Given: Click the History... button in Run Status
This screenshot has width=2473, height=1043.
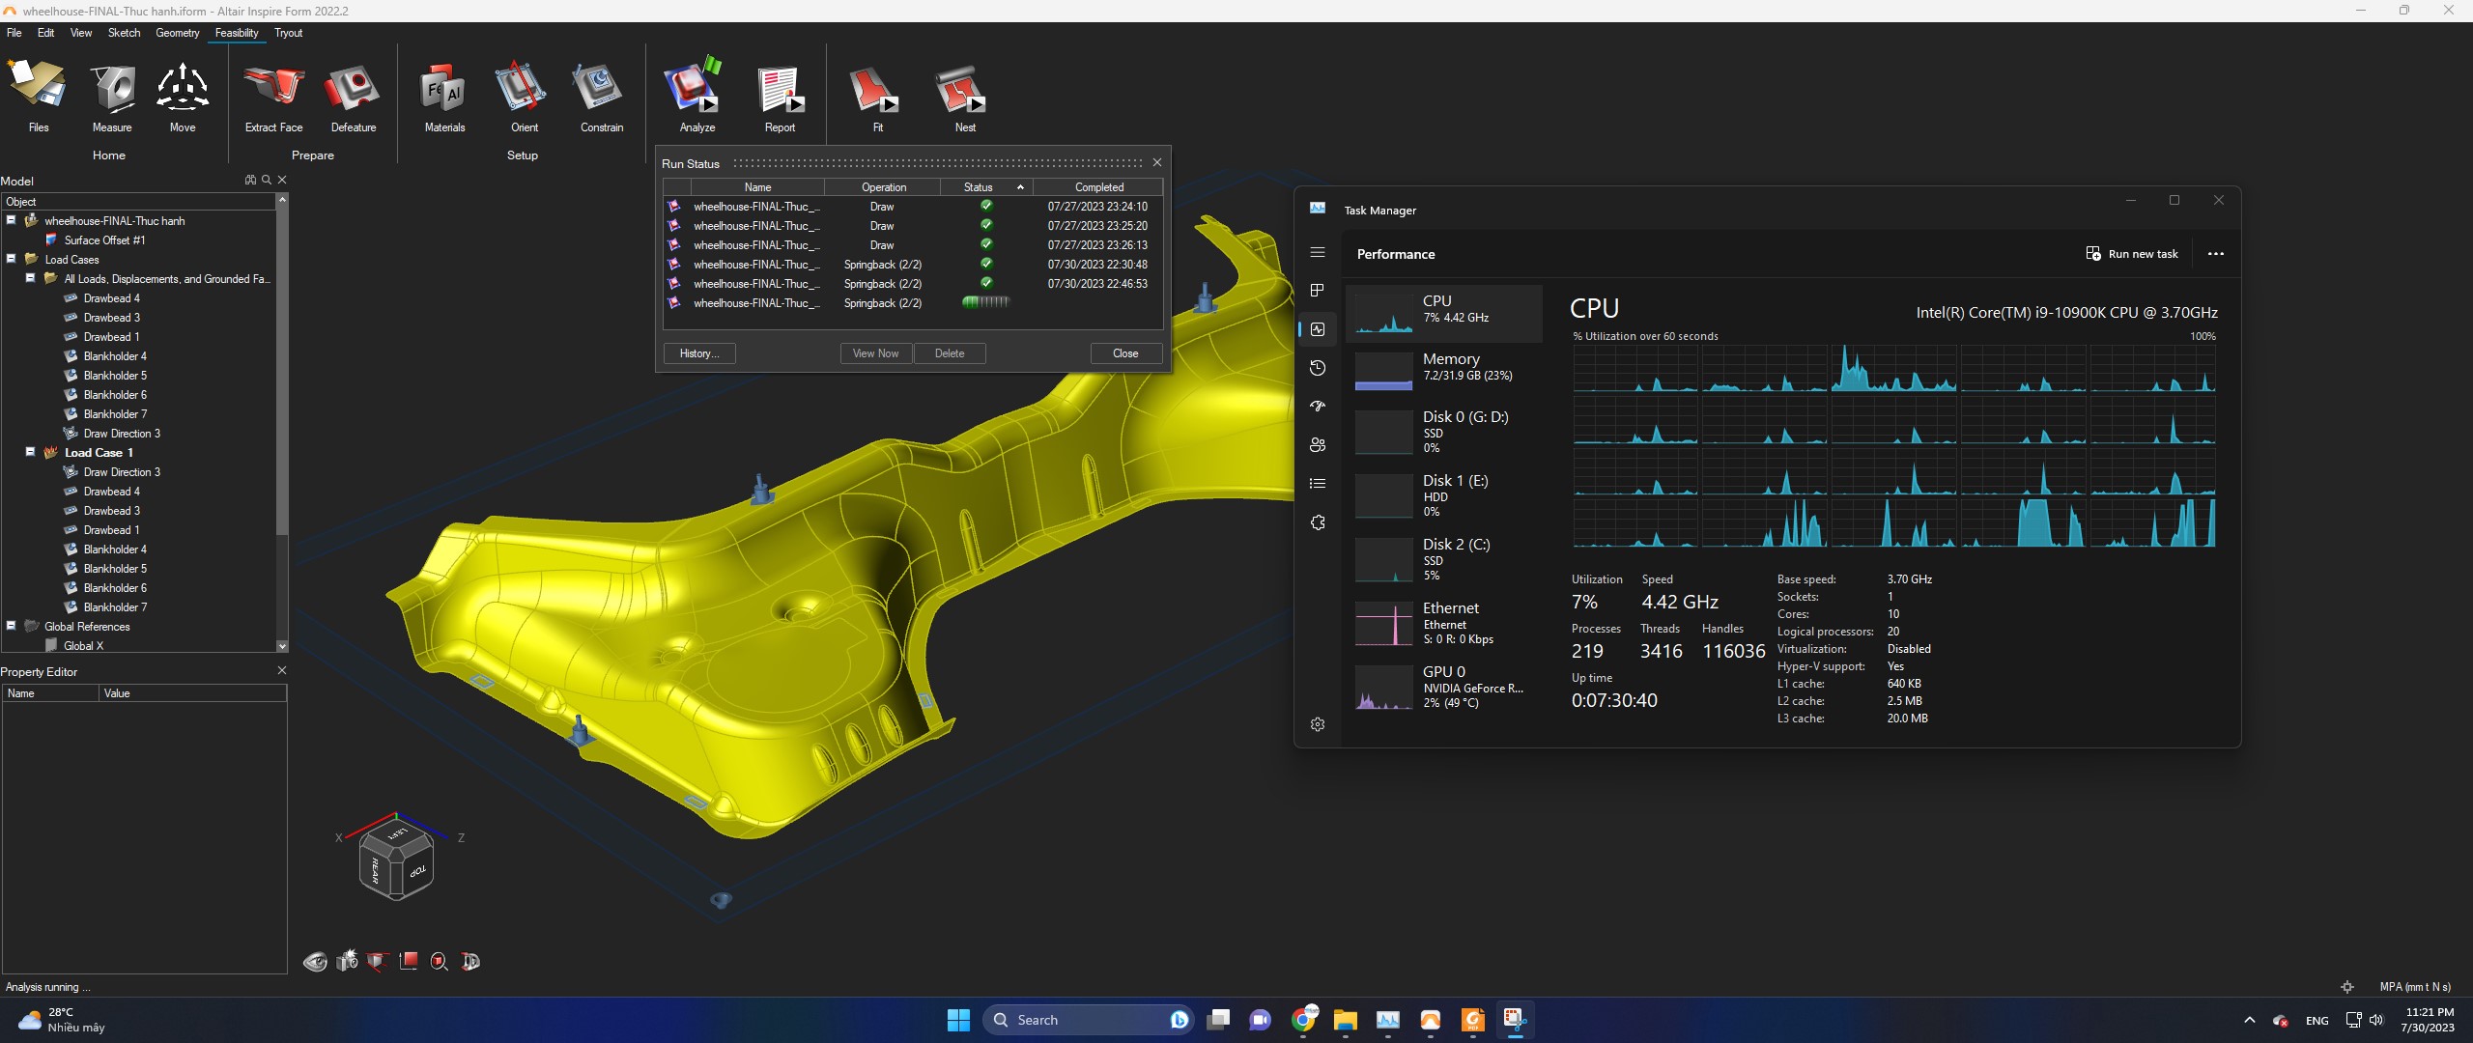Looking at the screenshot, I should pyautogui.click(x=698, y=353).
